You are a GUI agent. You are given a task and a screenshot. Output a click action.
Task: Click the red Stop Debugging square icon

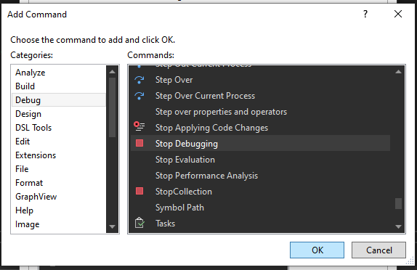tap(139, 143)
